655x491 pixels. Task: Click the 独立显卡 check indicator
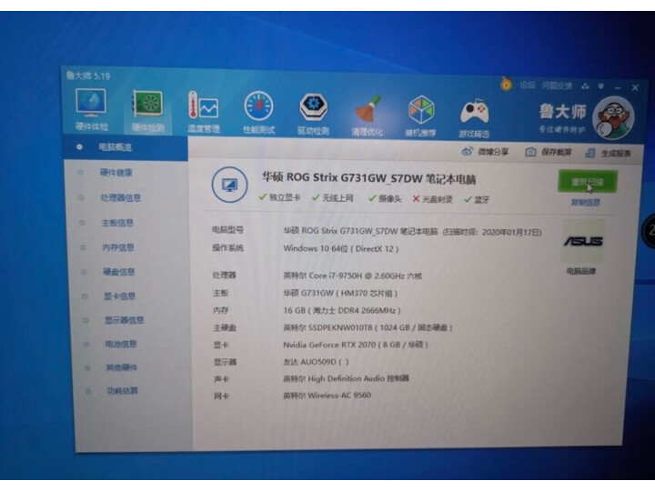tap(279, 197)
